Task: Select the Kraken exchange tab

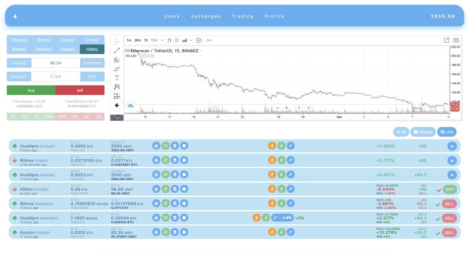Action: pos(68,49)
